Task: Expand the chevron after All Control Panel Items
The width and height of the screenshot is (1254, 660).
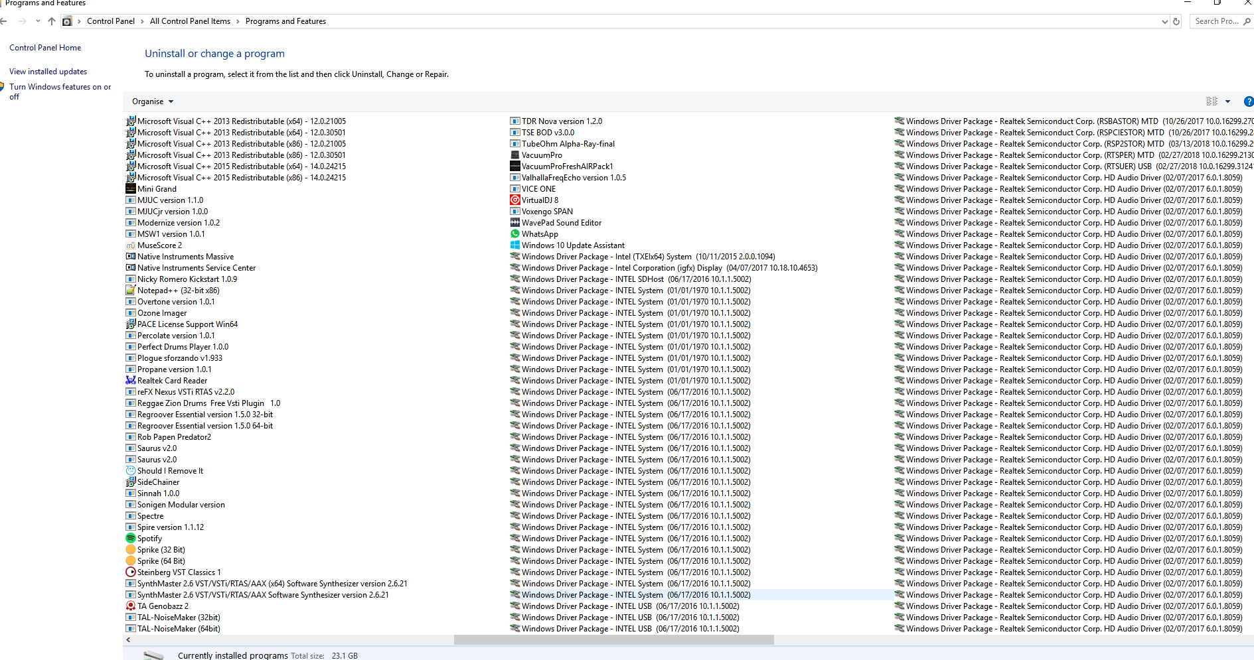Action: [238, 21]
